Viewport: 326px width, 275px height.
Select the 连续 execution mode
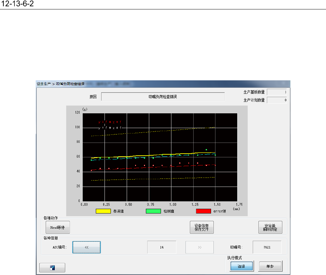point(242,266)
